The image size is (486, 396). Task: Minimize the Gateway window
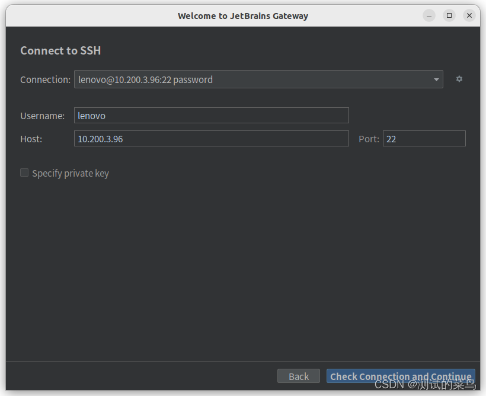429,15
